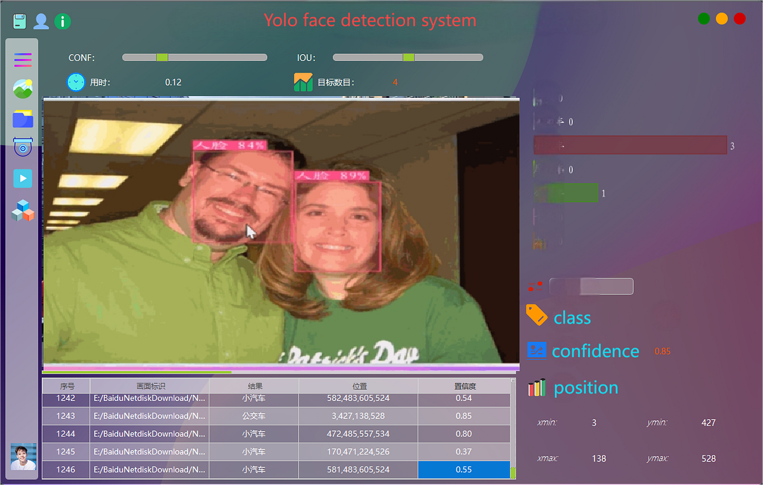
Task: Open the sidebar hamburger menu
Action: click(22, 60)
